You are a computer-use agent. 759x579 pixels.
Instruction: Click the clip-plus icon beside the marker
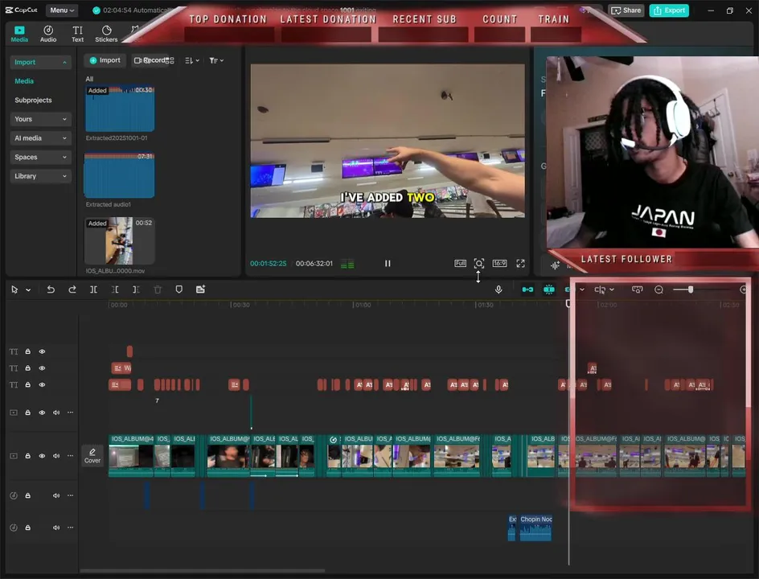[x=200, y=289]
